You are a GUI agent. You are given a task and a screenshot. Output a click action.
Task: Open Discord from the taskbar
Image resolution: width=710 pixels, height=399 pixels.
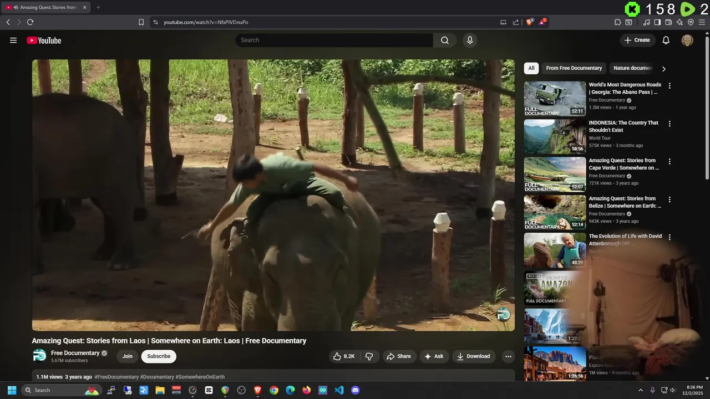pos(356,390)
